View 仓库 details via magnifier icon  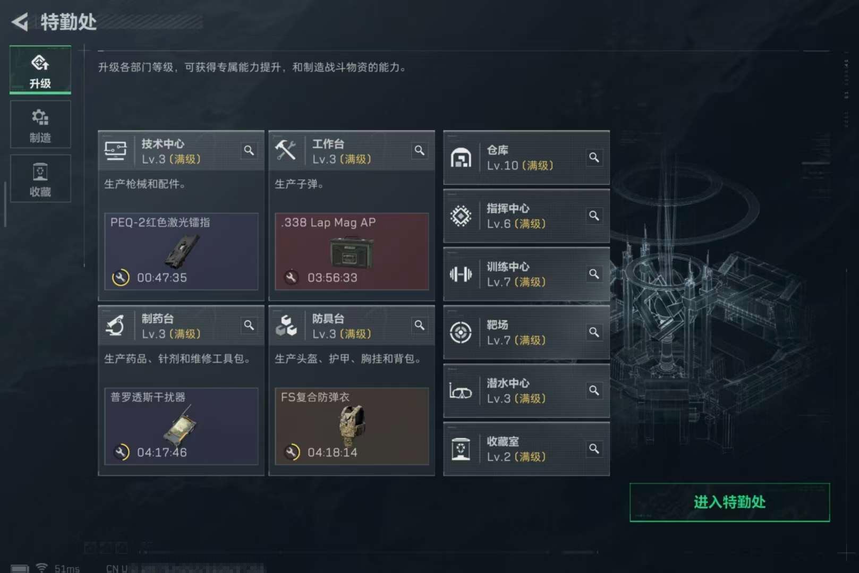594,158
